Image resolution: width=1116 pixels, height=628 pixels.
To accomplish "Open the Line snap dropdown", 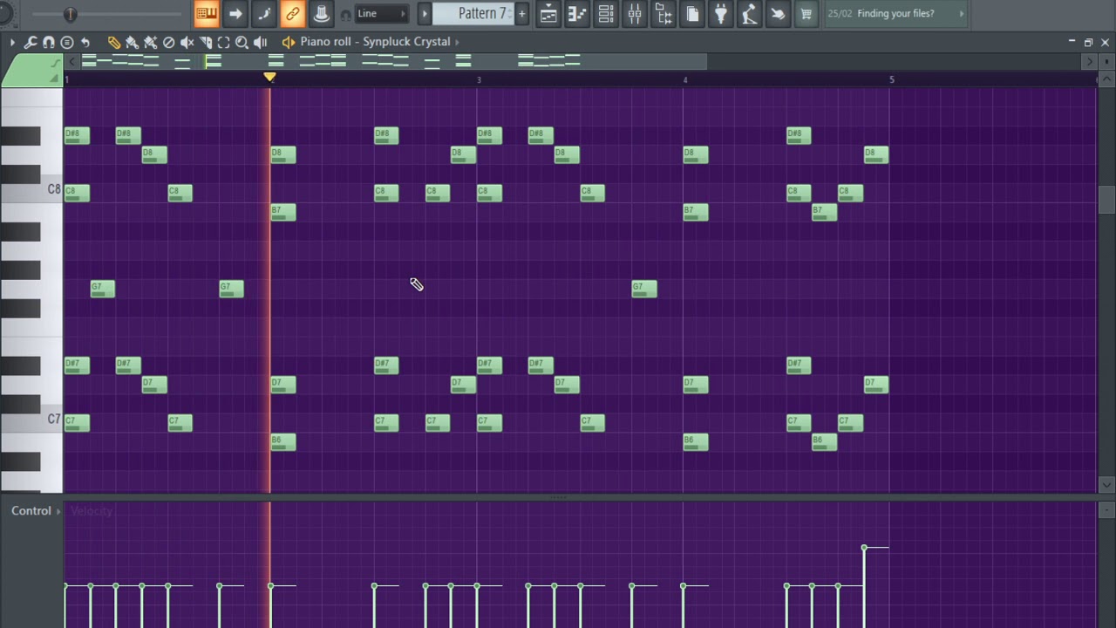I will [381, 14].
